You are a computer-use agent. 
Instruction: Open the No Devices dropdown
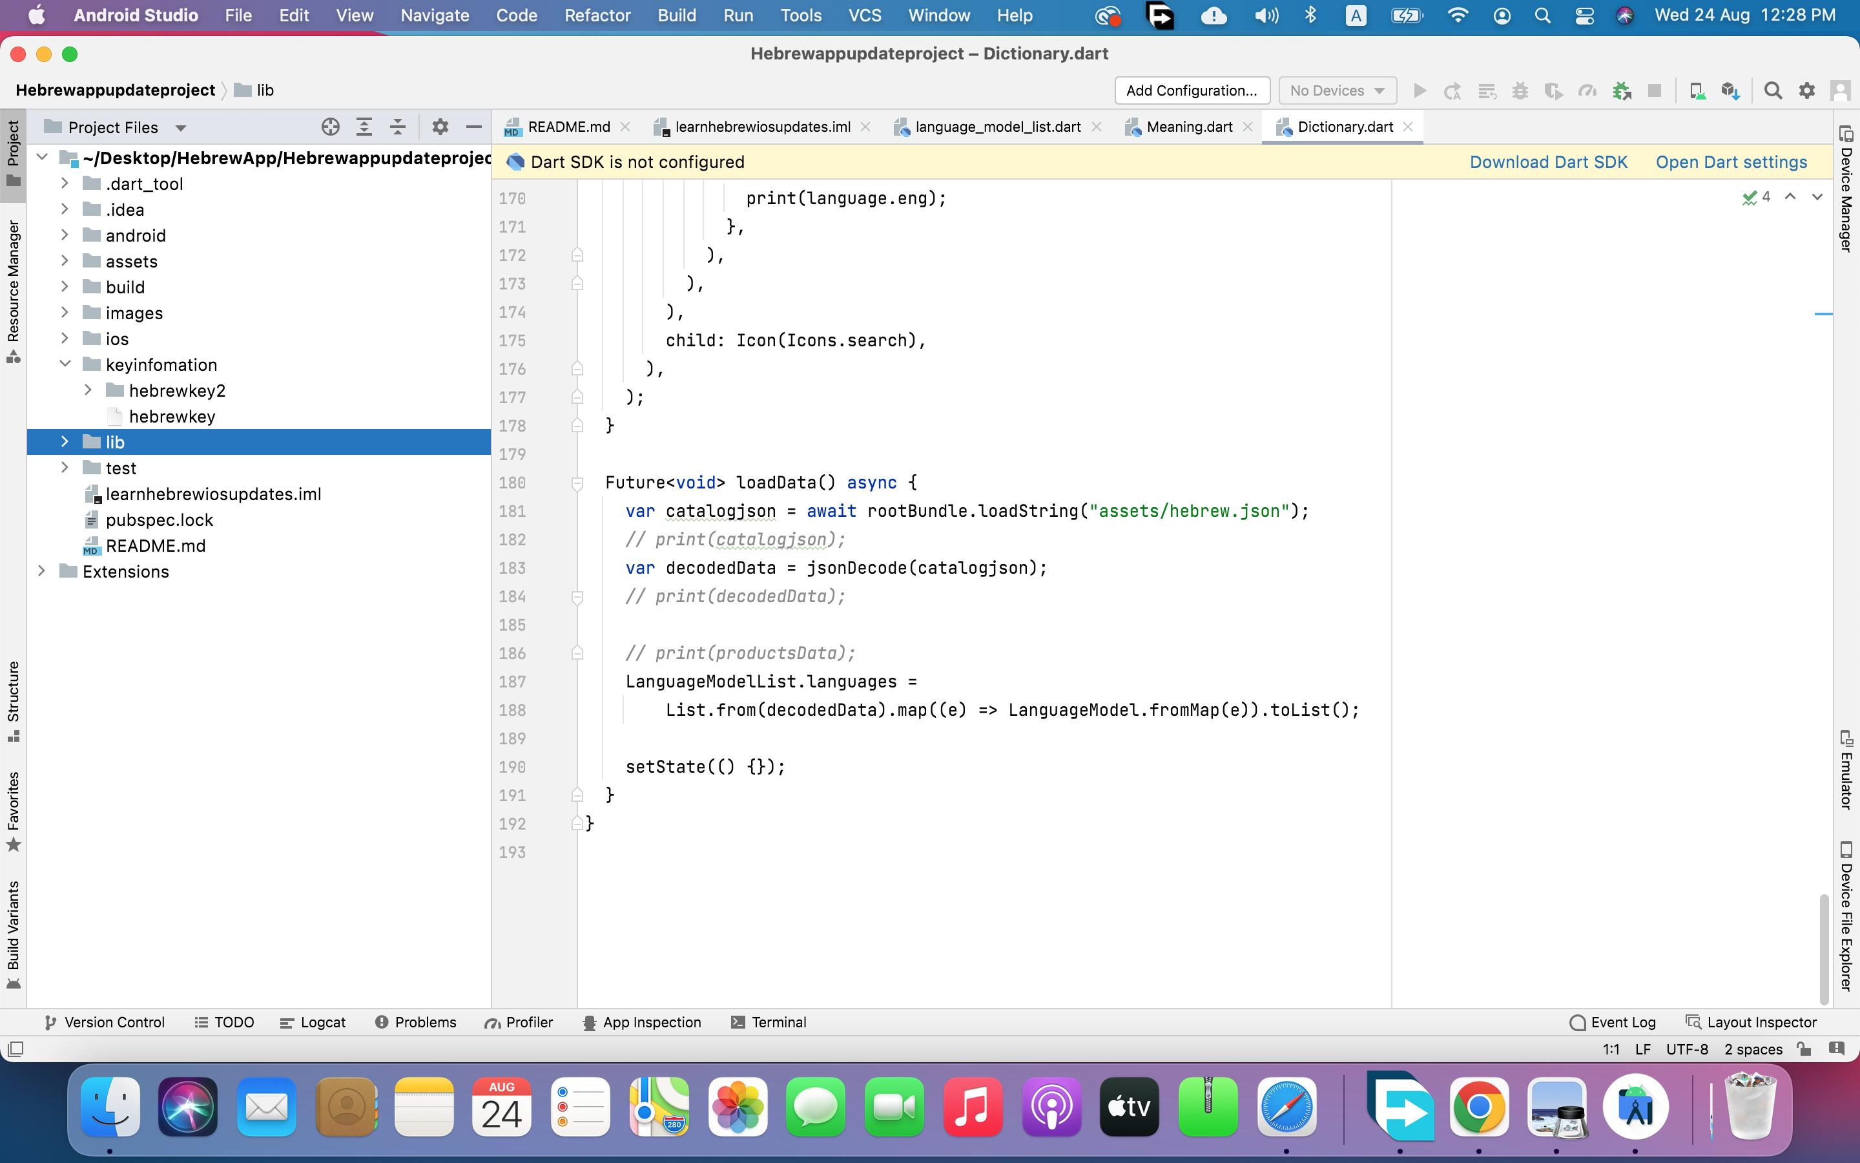pyautogui.click(x=1337, y=90)
